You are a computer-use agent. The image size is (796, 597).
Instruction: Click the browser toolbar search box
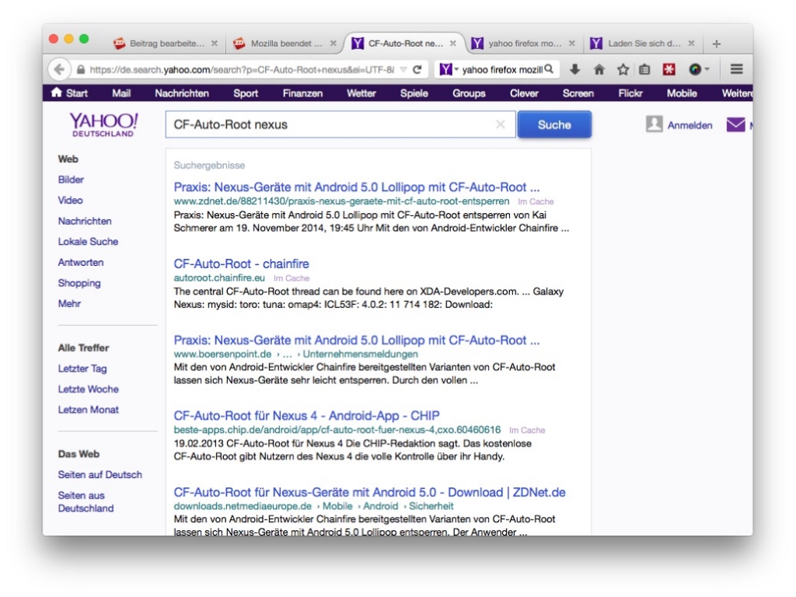coord(496,69)
